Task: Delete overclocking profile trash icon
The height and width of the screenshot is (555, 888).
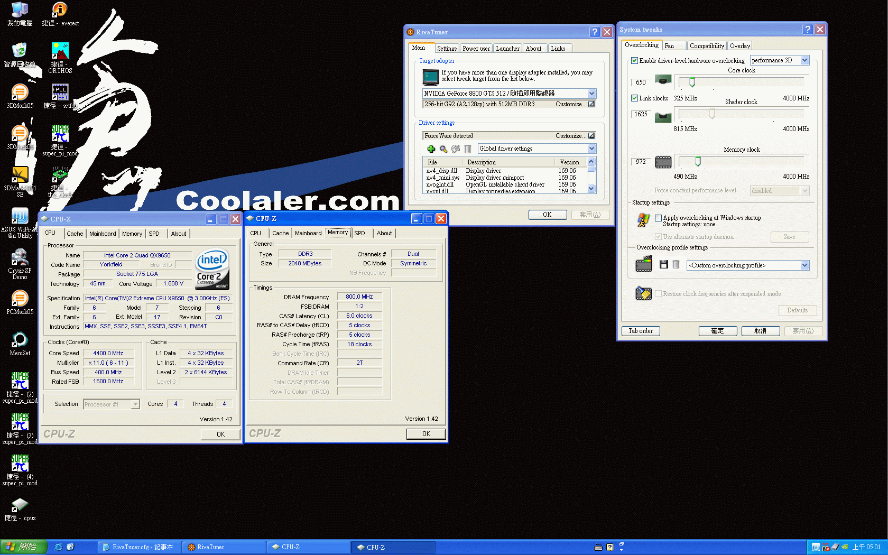Action: click(x=676, y=264)
